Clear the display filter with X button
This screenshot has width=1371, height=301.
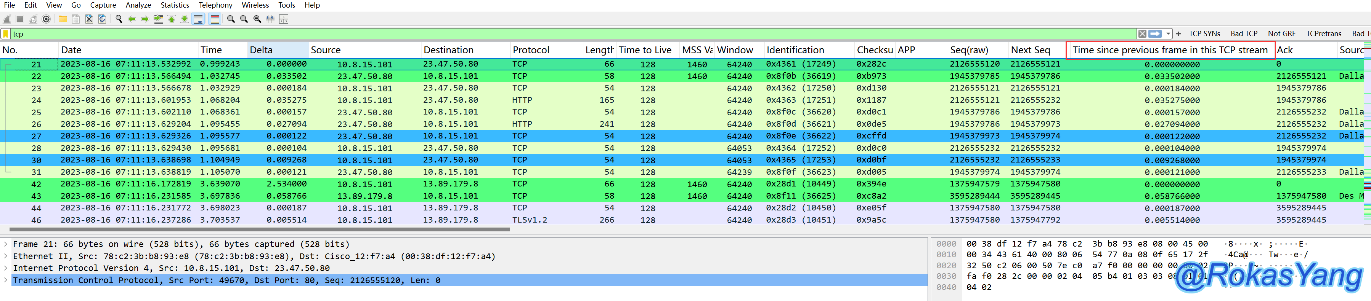pos(1141,34)
